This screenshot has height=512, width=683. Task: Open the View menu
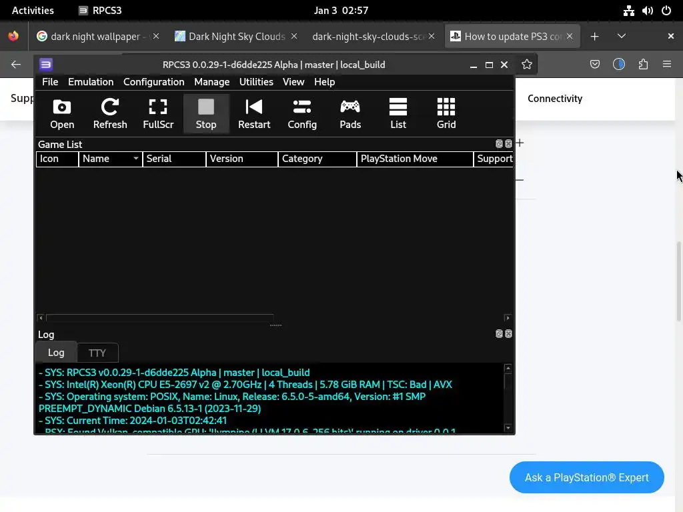pyautogui.click(x=293, y=82)
